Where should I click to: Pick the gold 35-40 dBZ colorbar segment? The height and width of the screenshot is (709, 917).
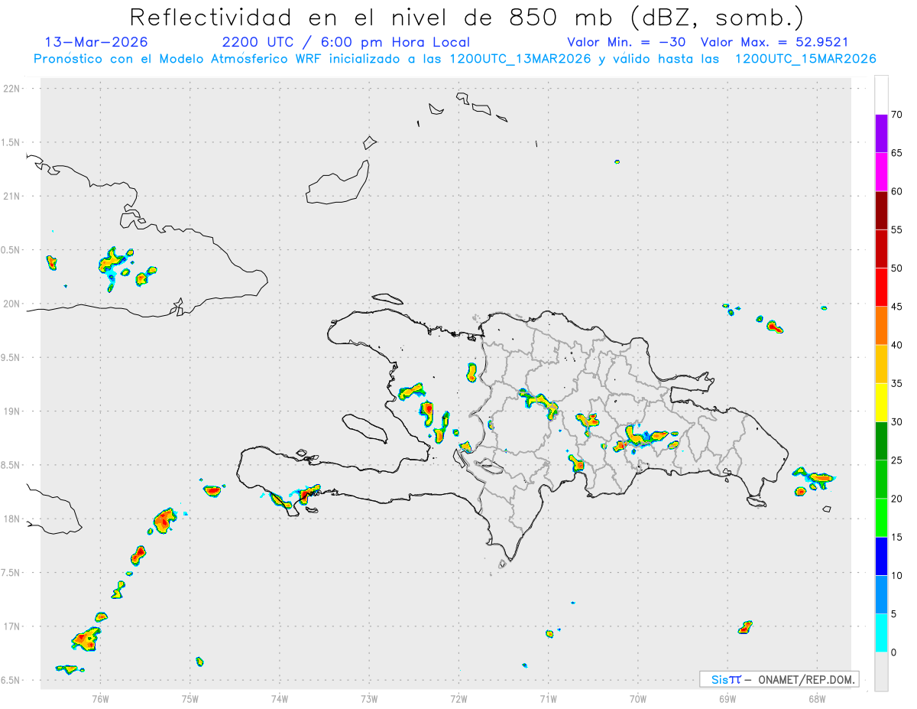(x=881, y=364)
